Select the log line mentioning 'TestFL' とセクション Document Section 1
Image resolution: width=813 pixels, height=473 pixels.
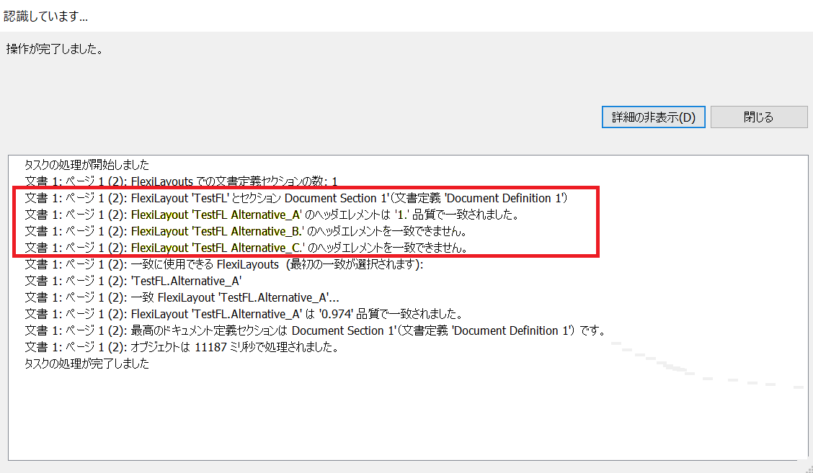(x=296, y=198)
